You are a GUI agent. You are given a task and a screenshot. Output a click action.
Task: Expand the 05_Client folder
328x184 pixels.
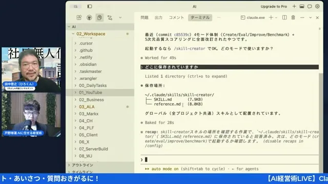pyautogui.click(x=100, y=135)
